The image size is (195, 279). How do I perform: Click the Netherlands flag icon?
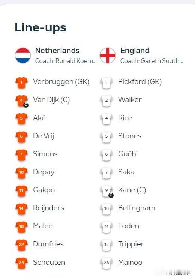23,55
